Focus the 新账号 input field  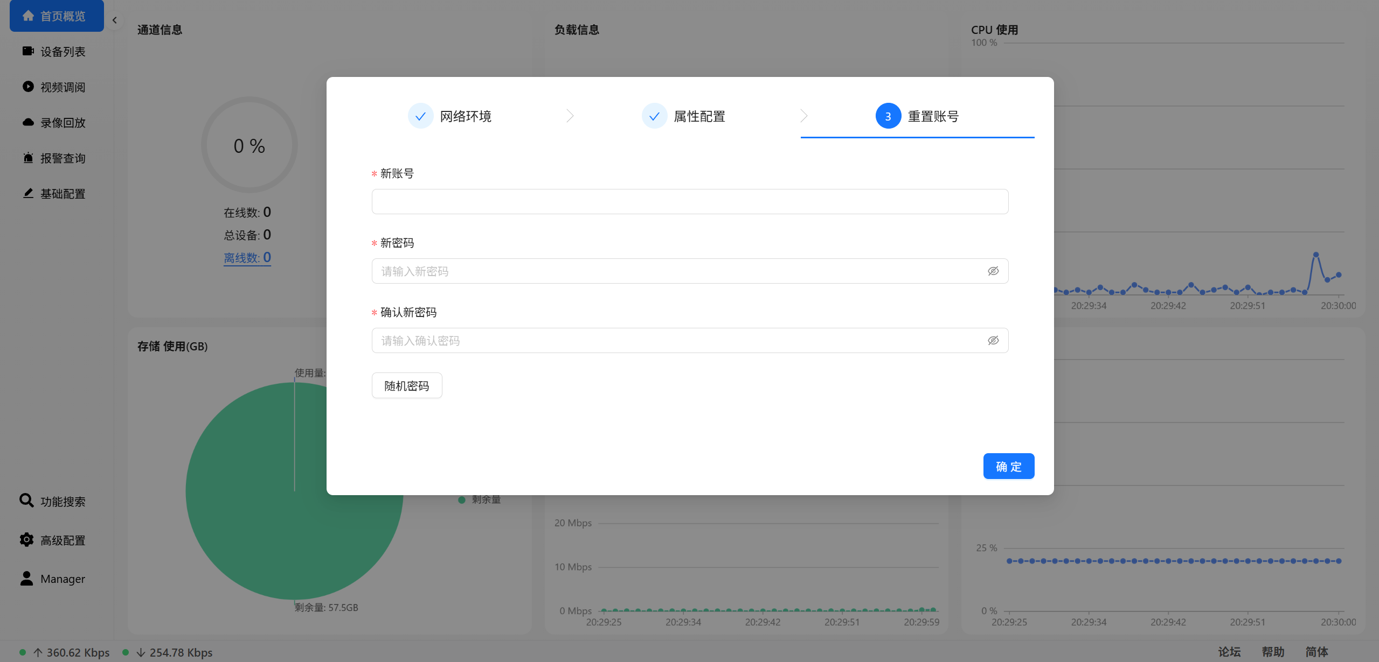[689, 202]
